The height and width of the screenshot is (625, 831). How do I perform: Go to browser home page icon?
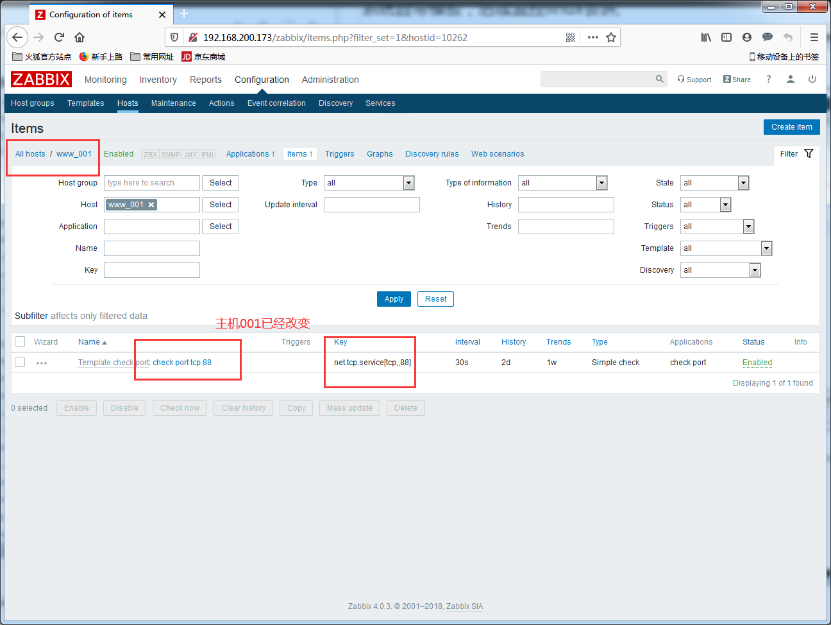[x=80, y=37]
